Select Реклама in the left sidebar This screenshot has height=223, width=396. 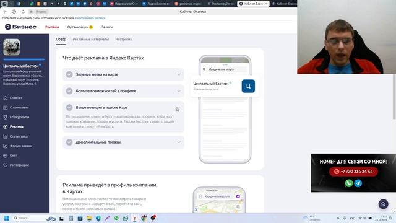[x=14, y=126]
